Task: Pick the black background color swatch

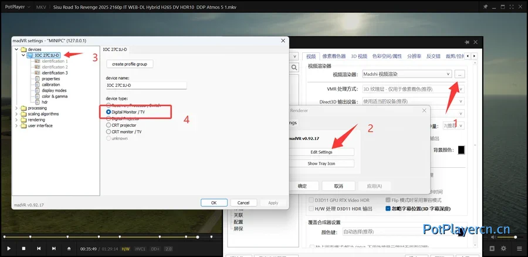Action: [x=461, y=150]
